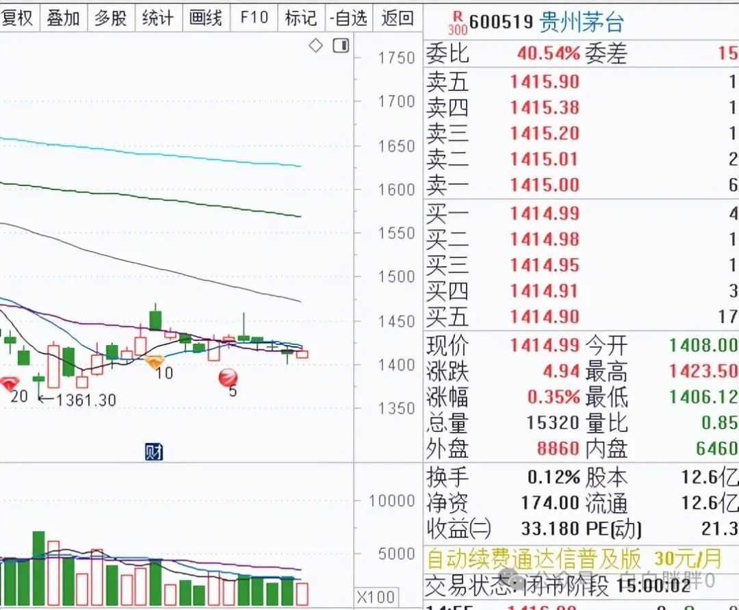739x610 pixels.
Task: Click the 涨跌 value 4.94
Action: 561,372
